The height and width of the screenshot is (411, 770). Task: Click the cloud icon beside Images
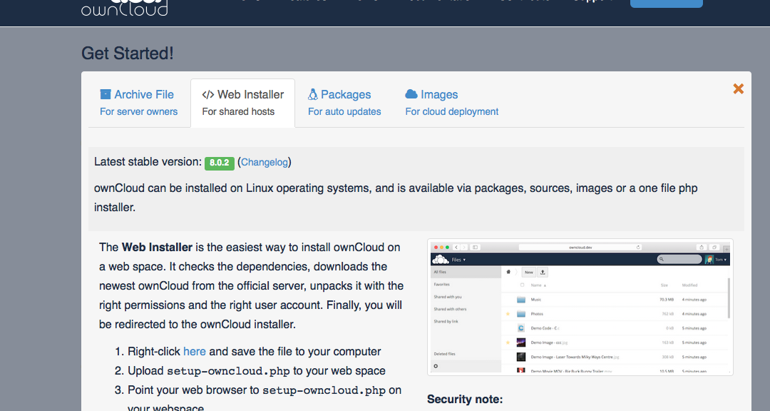click(411, 94)
